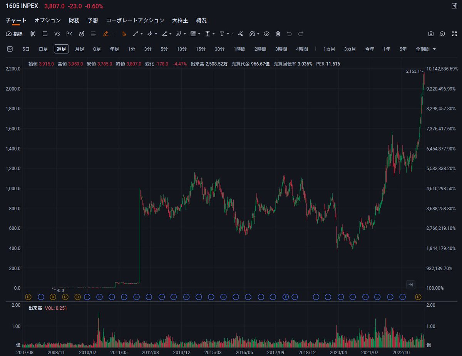Viewport: 462px width, 356px height.
Task: Open the PK comparison tool
Action: (69, 34)
